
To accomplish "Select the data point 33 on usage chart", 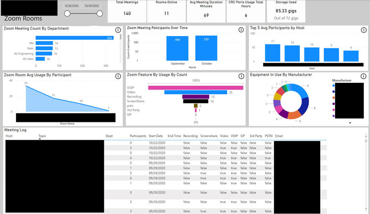I will point(26,86).
